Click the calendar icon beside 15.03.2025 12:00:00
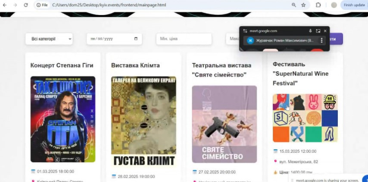Screen dimensions: 368x182 click(275, 152)
